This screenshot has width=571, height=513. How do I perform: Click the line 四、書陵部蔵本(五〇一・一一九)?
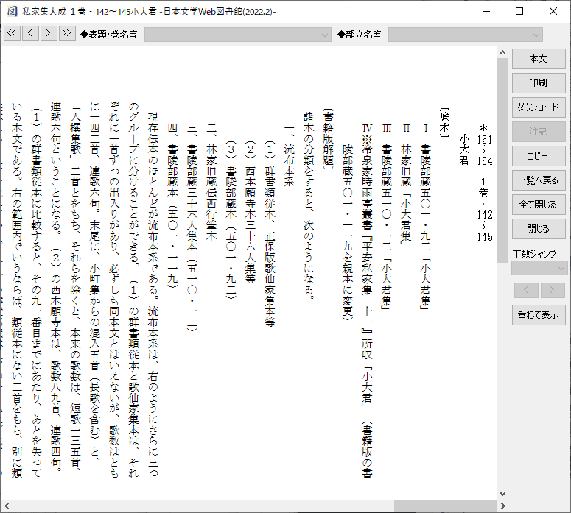pyautogui.click(x=172, y=206)
